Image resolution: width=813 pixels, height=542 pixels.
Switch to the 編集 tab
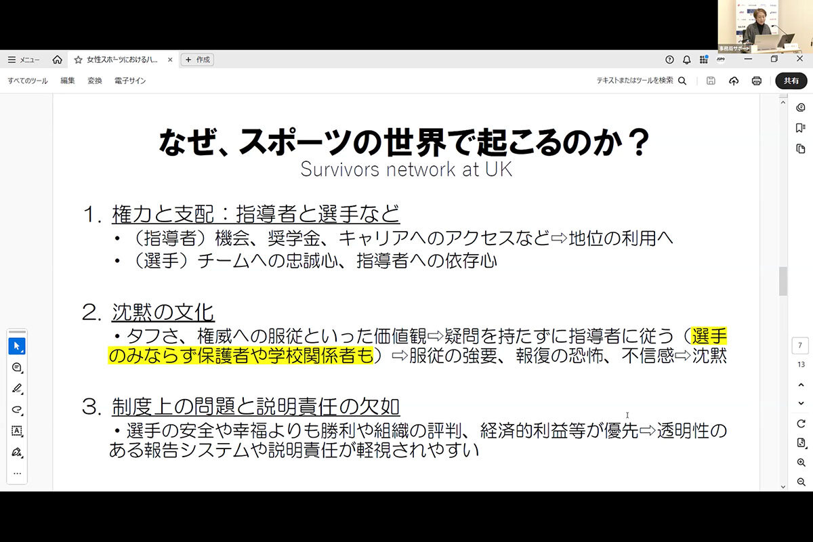click(x=68, y=81)
